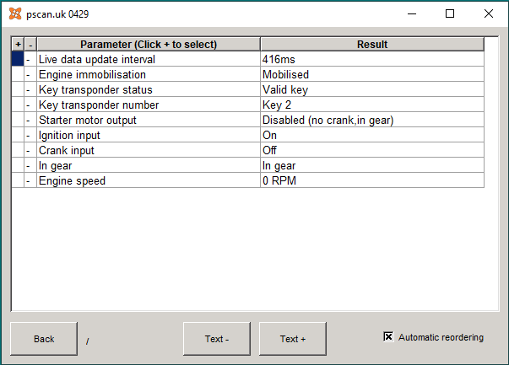Click the minus column header button
Image resolution: width=509 pixels, height=365 pixels.
click(x=30, y=45)
